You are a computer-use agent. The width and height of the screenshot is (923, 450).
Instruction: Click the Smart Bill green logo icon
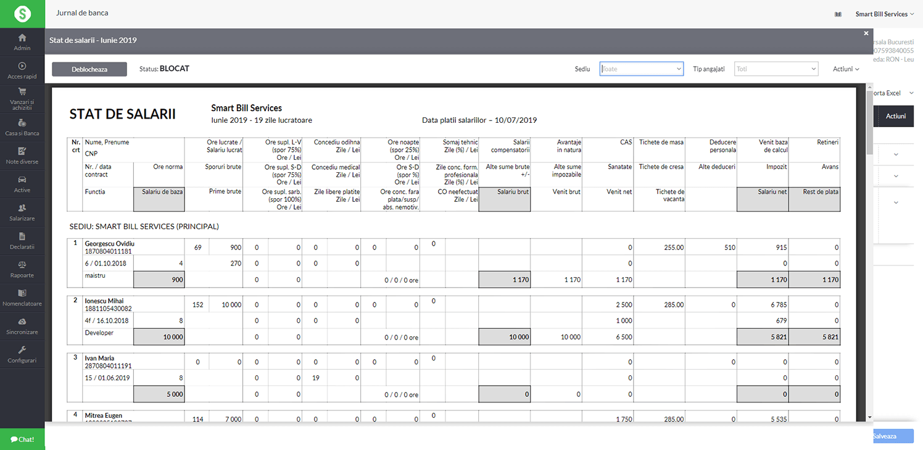point(22,14)
